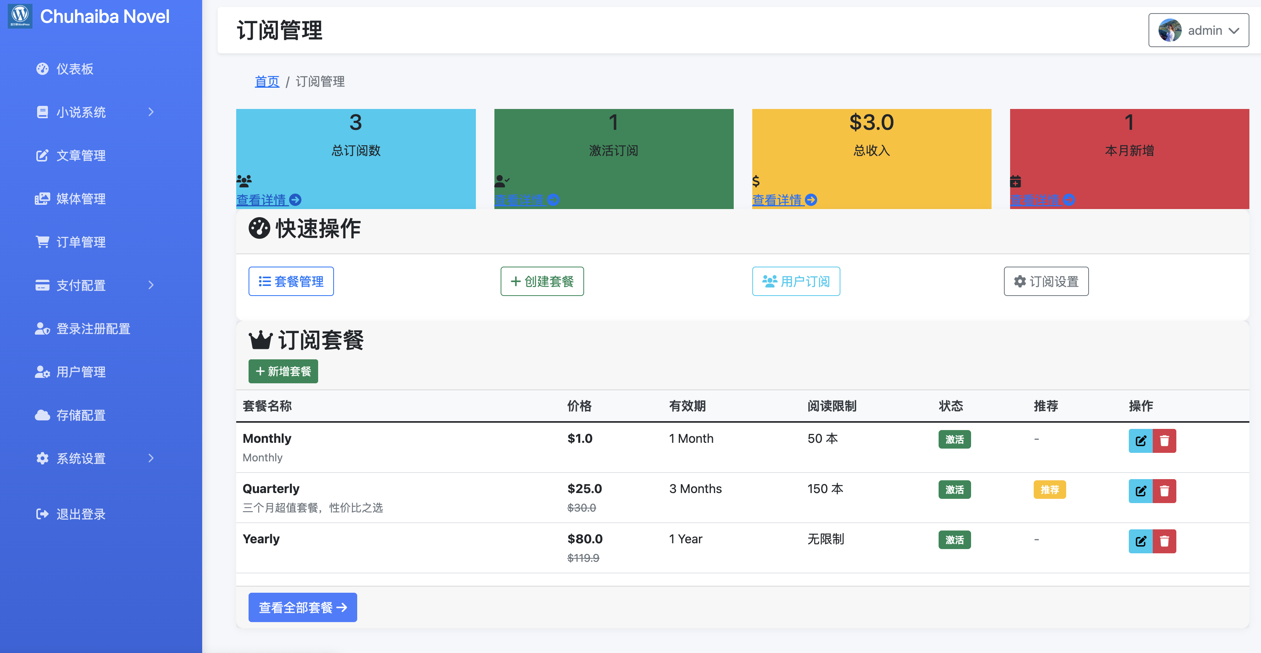Image resolution: width=1261 pixels, height=653 pixels.
Task: Click the Quarterly plan name
Action: pos(271,489)
